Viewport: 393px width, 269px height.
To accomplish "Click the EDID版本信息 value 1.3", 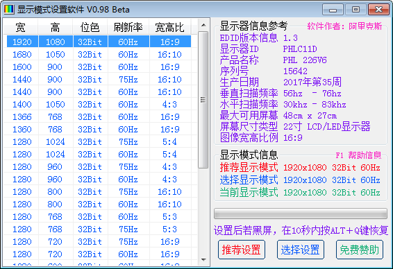I will (x=290, y=38).
